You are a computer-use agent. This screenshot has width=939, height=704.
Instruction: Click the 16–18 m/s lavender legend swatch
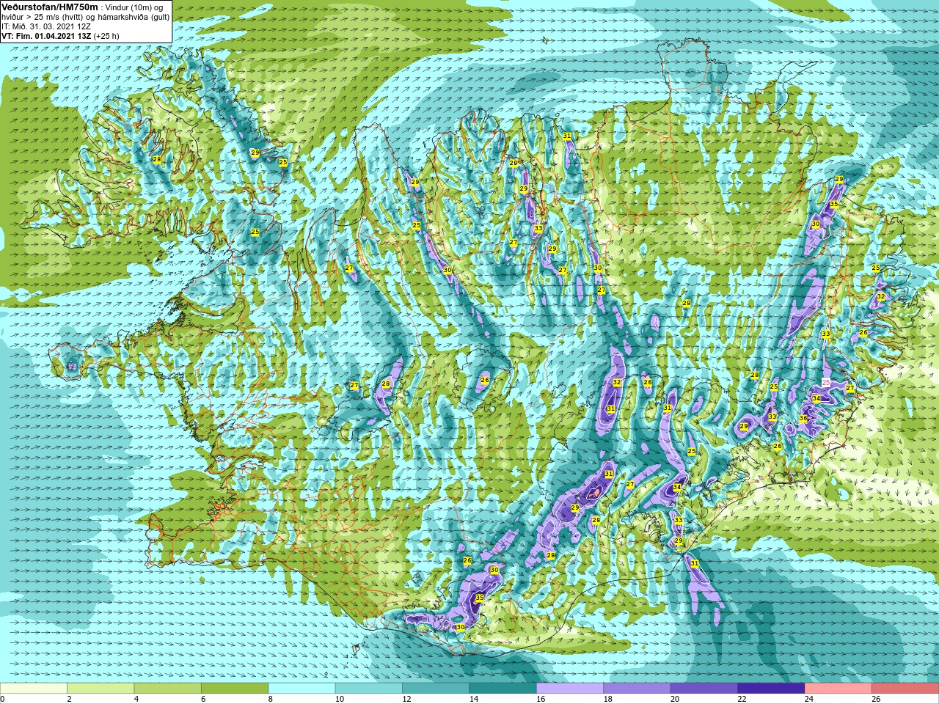(570, 688)
